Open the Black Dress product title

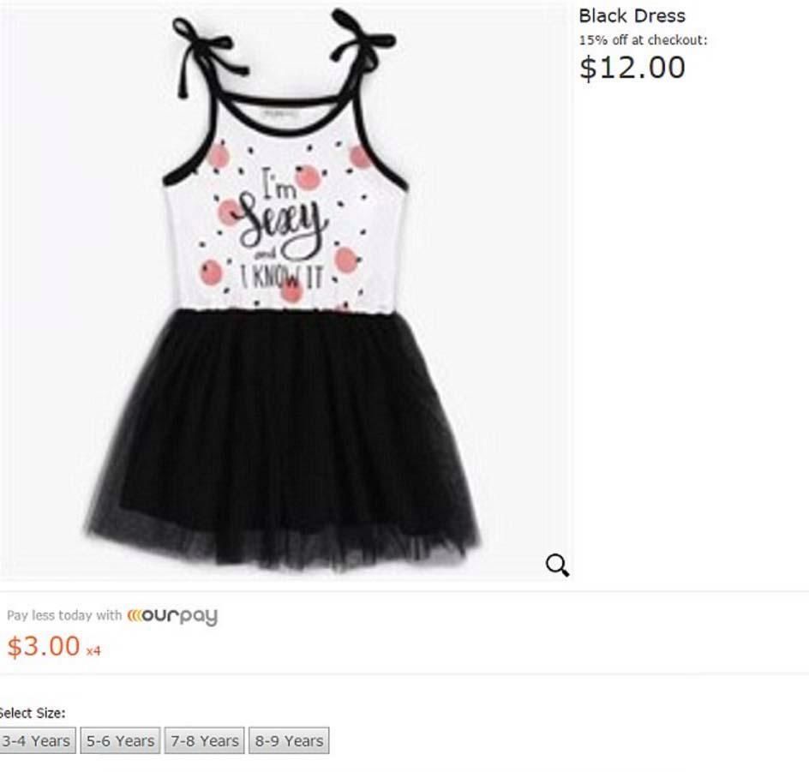pyautogui.click(x=632, y=16)
